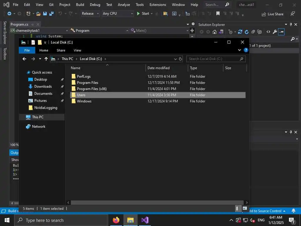The image size is (301, 226).
Task: Collapse All in Solution Explorer toolbar
Action: 253,32
